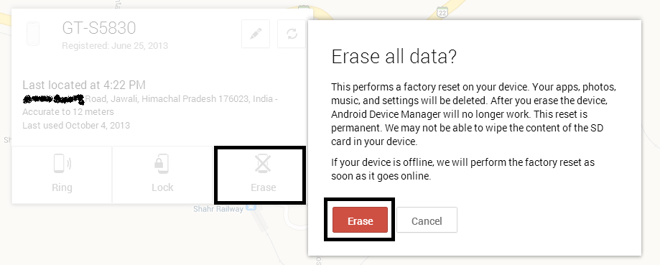660x265 pixels.
Task: Confirm with the red Erase button
Action: click(x=360, y=220)
